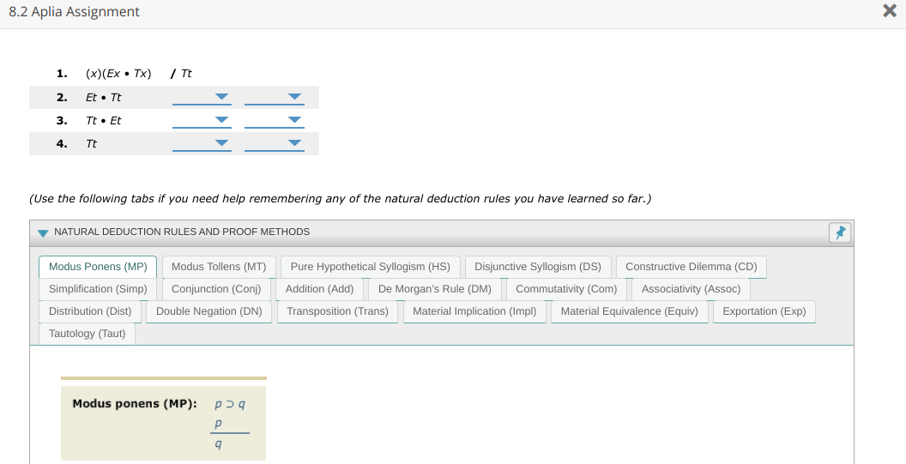
Task: Select the Tautology (Taut) tab
Action: pos(88,334)
